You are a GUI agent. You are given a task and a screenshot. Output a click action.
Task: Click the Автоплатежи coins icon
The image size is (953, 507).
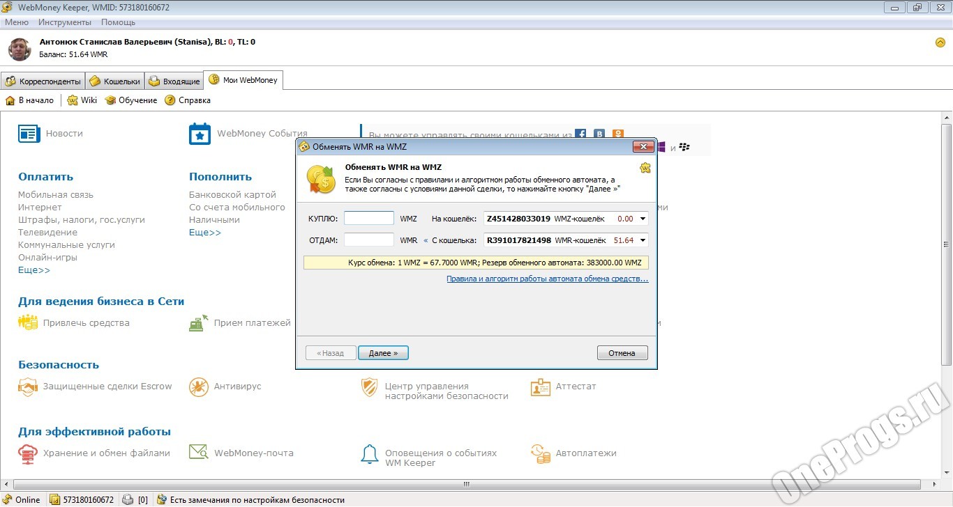[x=541, y=453]
